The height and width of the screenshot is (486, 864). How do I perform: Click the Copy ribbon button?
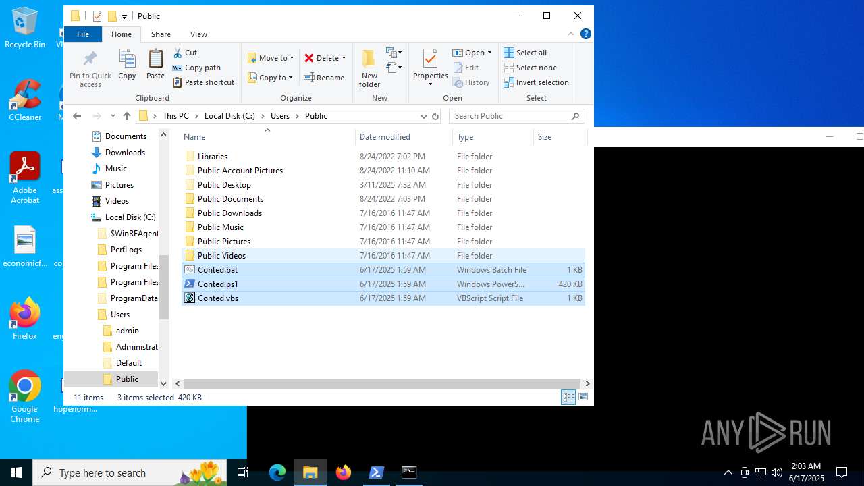coord(127,65)
